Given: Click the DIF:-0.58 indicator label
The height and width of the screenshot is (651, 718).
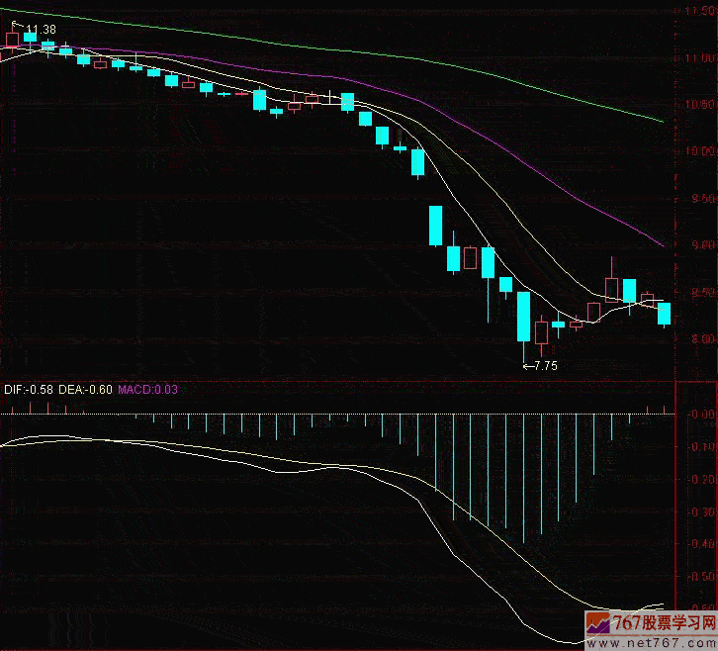Looking at the screenshot, I should [x=27, y=390].
